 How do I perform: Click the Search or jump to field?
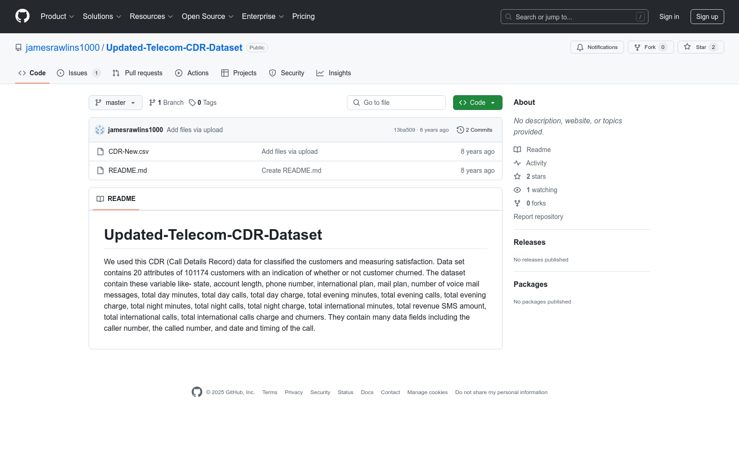coord(575,17)
